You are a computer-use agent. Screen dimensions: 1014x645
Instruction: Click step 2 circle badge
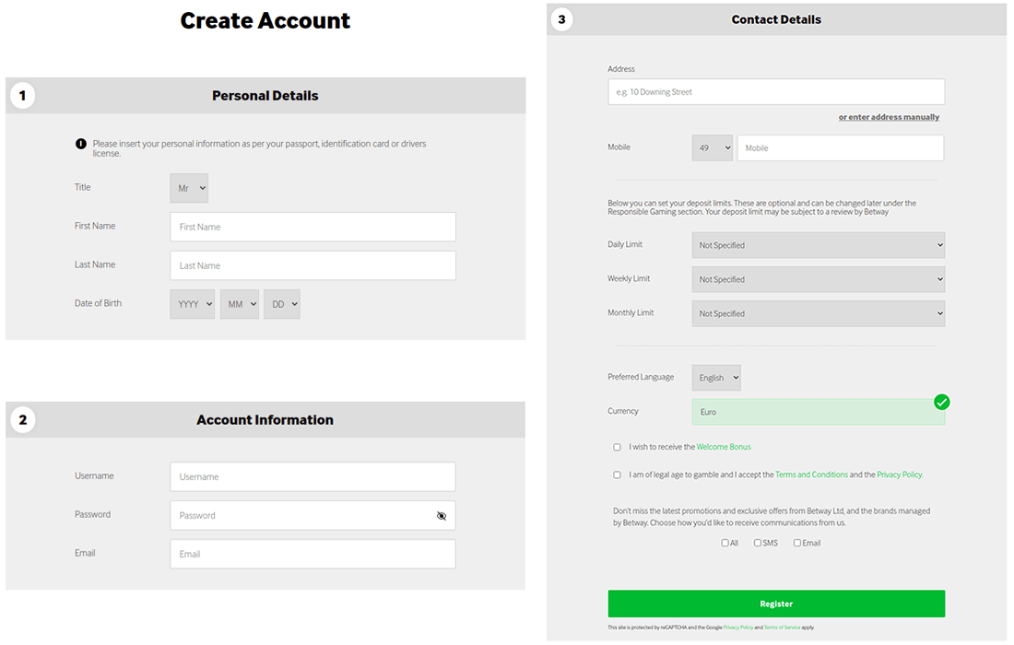[22, 420]
